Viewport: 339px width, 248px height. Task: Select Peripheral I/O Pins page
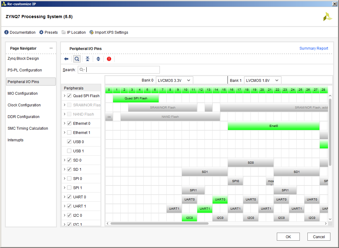[31, 82]
